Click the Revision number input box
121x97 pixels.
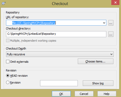pos(59,83)
